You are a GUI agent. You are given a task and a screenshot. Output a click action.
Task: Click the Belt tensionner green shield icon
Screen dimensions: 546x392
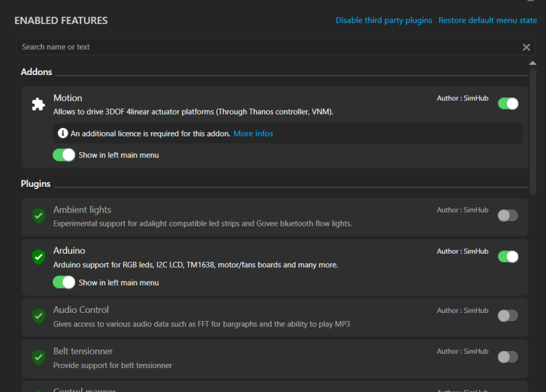(39, 357)
